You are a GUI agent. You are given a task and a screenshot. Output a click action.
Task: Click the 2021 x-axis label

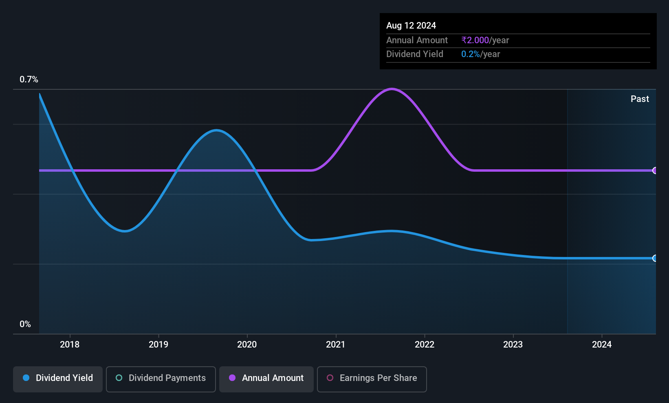point(336,344)
